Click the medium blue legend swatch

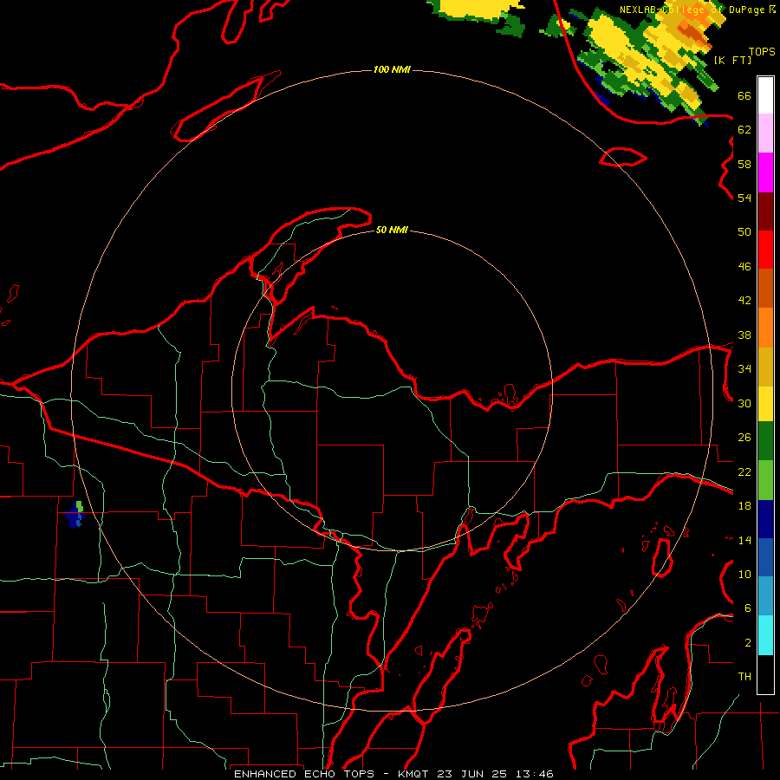tap(765, 557)
